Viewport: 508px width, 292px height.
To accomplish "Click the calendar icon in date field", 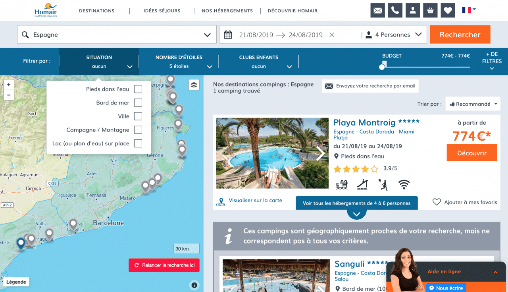I will coord(228,35).
